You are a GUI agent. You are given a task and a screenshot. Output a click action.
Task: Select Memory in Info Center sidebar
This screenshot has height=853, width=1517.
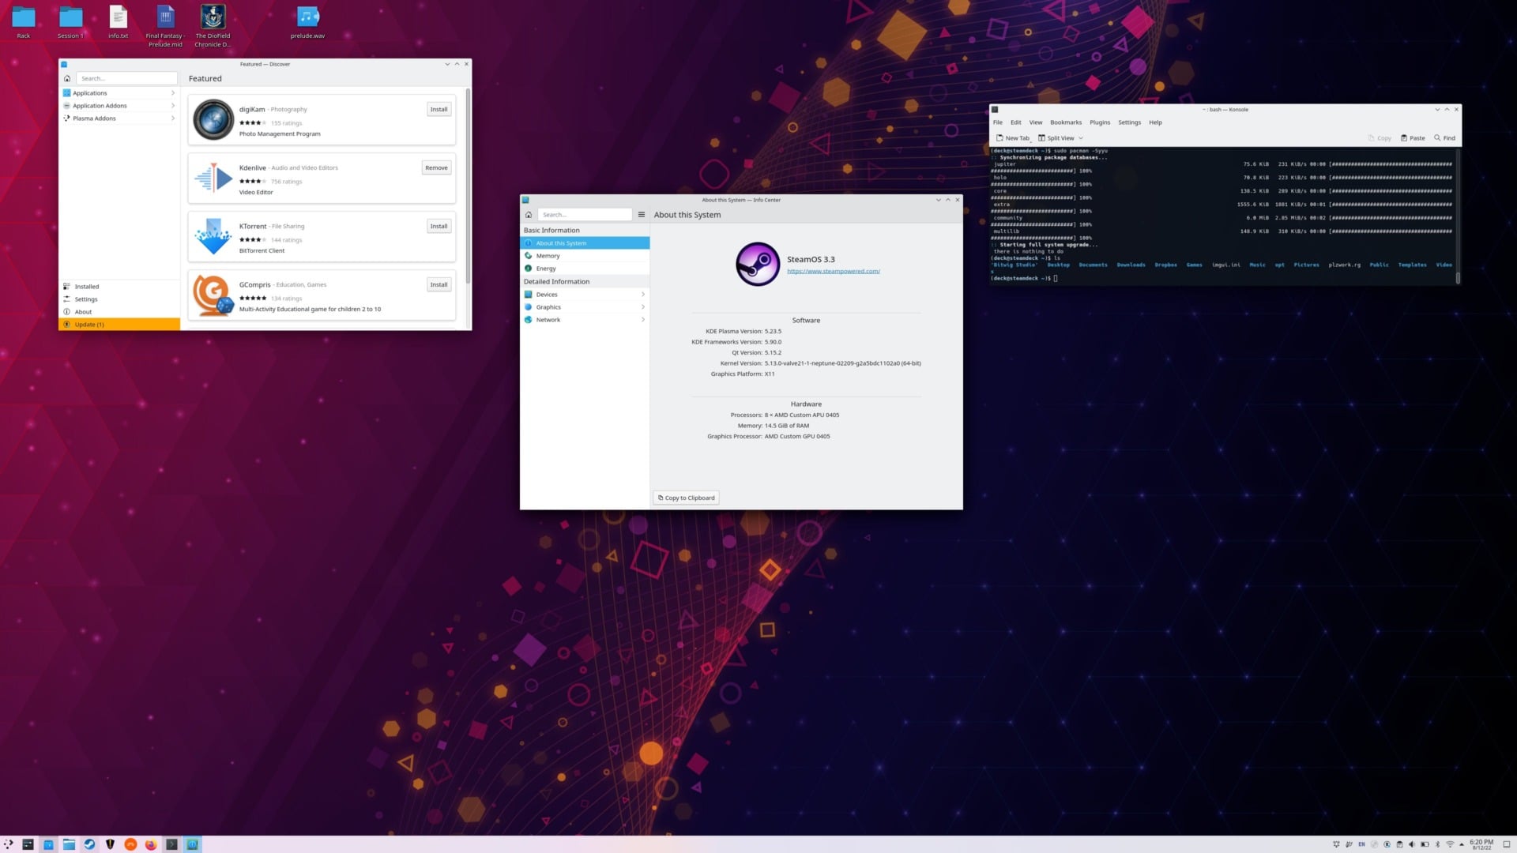[x=548, y=256]
